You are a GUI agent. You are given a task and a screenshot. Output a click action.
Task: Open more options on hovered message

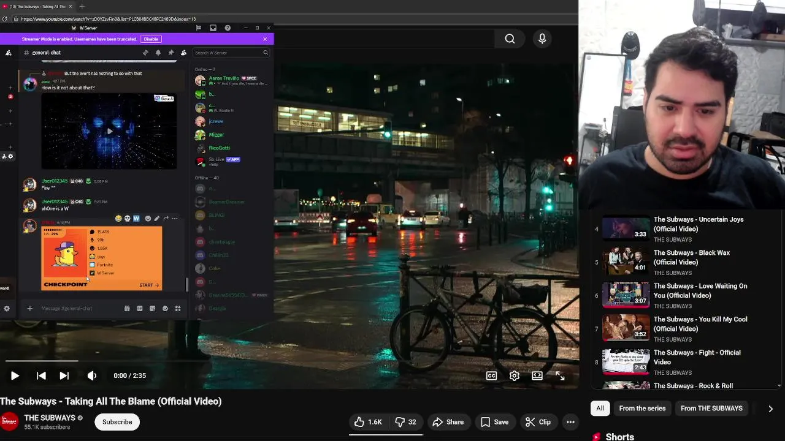pos(175,219)
